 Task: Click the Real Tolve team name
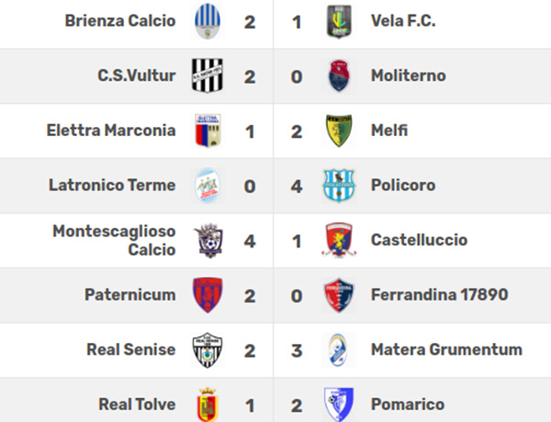[137, 405]
